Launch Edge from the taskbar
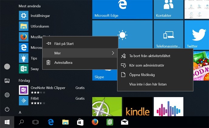Viewport: 209px width, 128px height. point(51,122)
